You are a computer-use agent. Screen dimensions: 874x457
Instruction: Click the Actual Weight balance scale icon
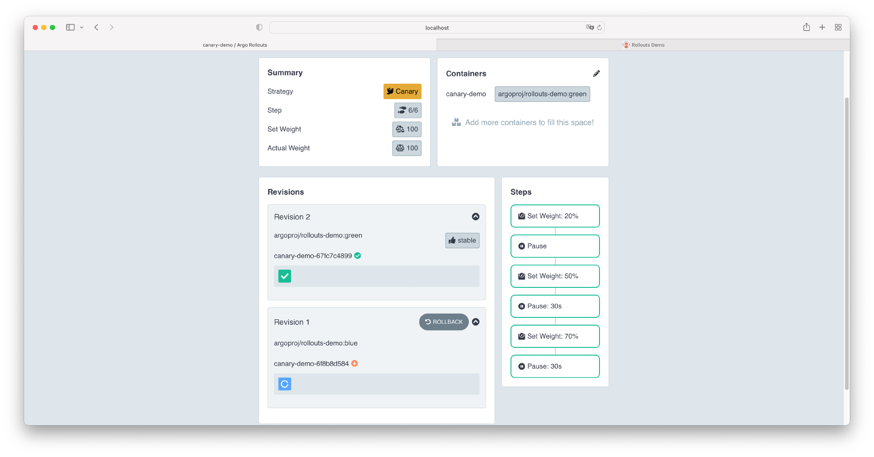tap(400, 148)
